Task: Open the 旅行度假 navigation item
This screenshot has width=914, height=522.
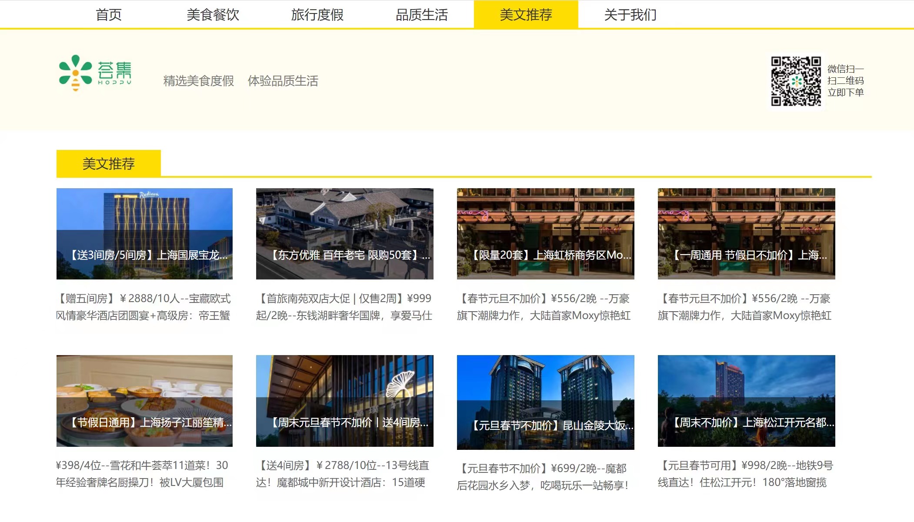Action: click(317, 15)
